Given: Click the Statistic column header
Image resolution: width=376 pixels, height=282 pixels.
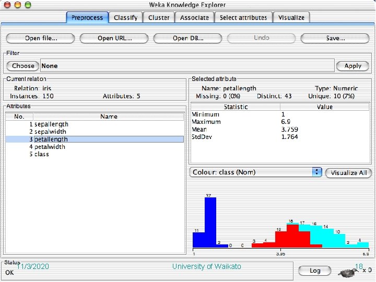Looking at the screenshot, I should point(236,107).
